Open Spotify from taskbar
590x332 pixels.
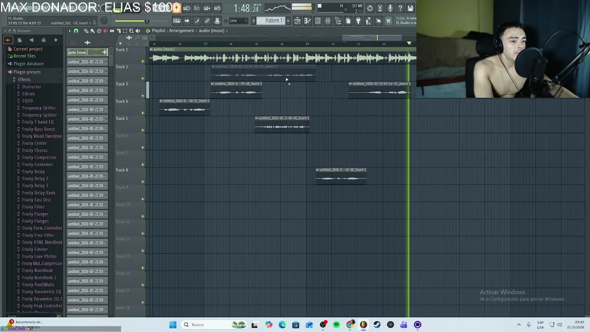336,325
